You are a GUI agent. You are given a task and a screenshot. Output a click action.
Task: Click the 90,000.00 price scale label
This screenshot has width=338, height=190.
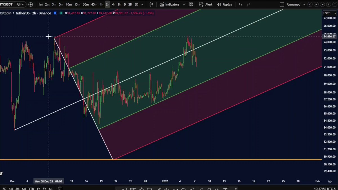point(329,75)
